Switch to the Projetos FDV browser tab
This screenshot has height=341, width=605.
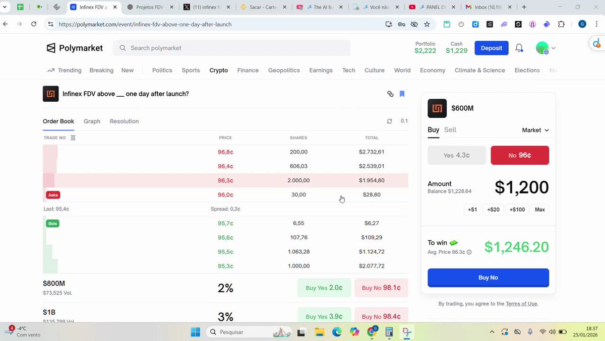click(x=150, y=7)
